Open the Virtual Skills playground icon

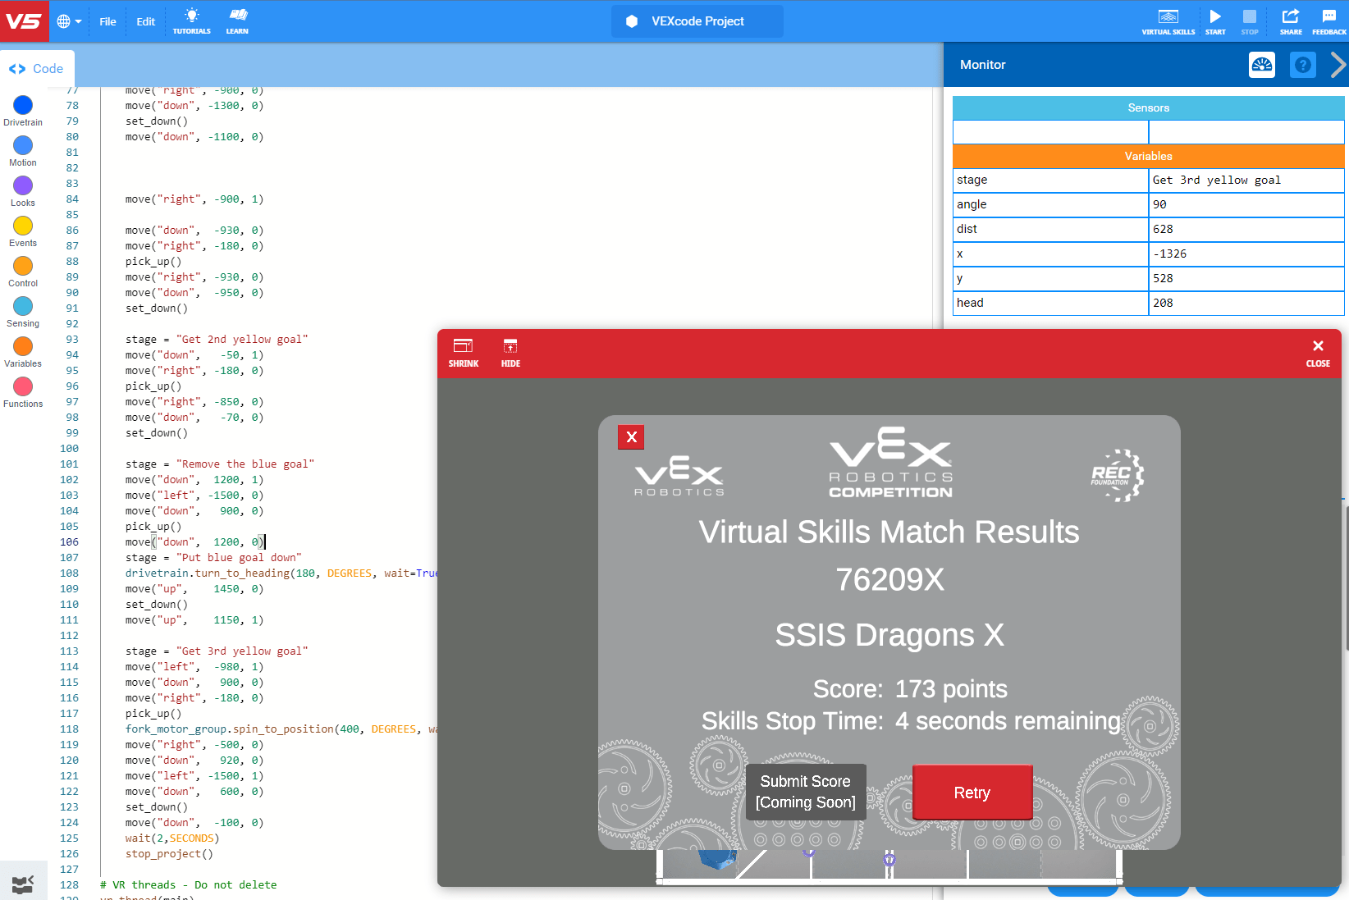click(x=1168, y=21)
